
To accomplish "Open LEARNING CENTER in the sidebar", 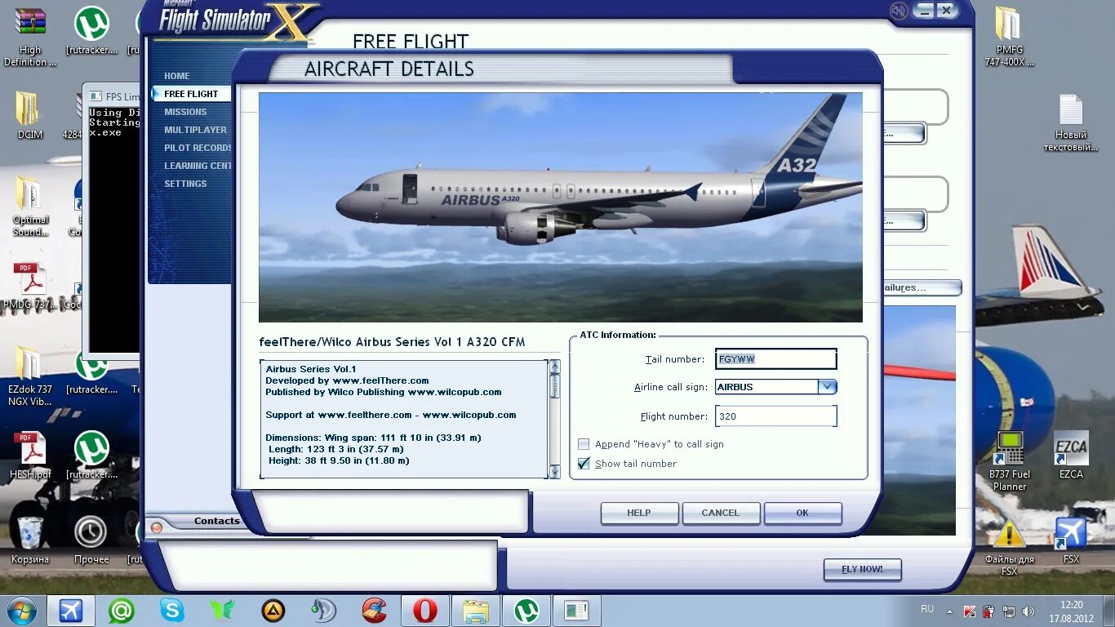I will pos(198,166).
